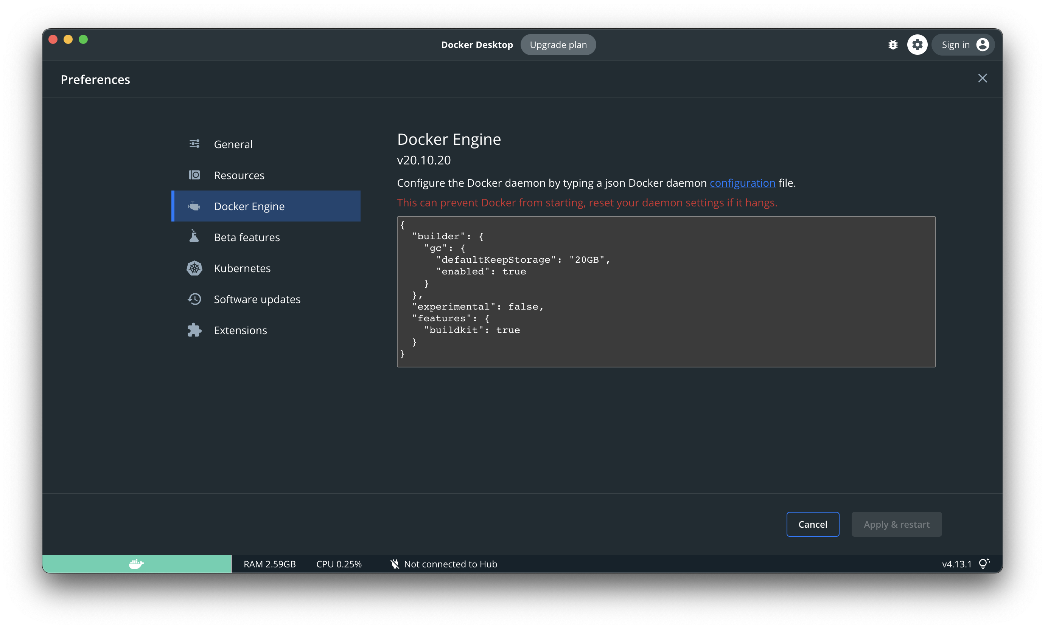Viewport: 1045px width, 629px height.
Task: Click Apply & restart button
Action: pyautogui.click(x=896, y=524)
